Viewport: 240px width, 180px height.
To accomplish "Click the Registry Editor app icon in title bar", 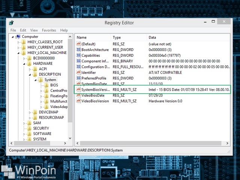I will pos(11,22).
